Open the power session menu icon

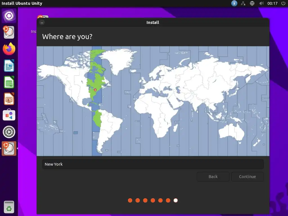point(283,3)
